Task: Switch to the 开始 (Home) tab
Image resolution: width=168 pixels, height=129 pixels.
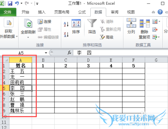Action: (x=25, y=12)
